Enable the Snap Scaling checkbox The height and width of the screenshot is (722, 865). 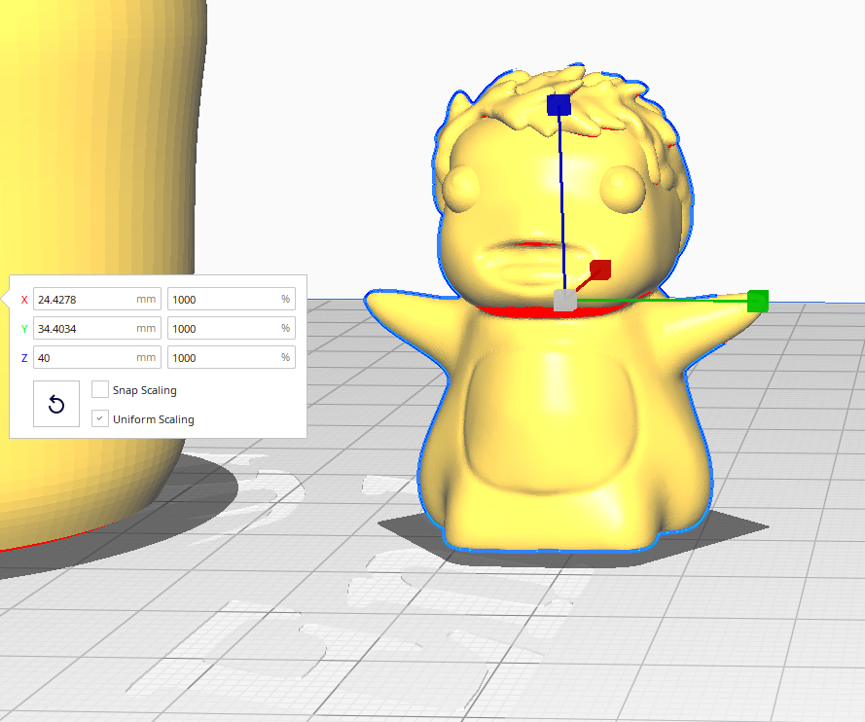click(100, 389)
